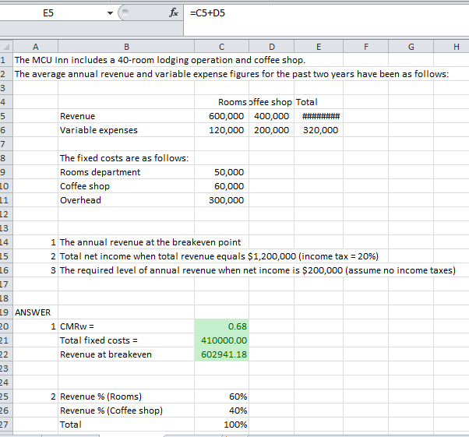Click the cell with 60%
Viewport: 469px width, 437px height.
pyautogui.click(x=221, y=396)
